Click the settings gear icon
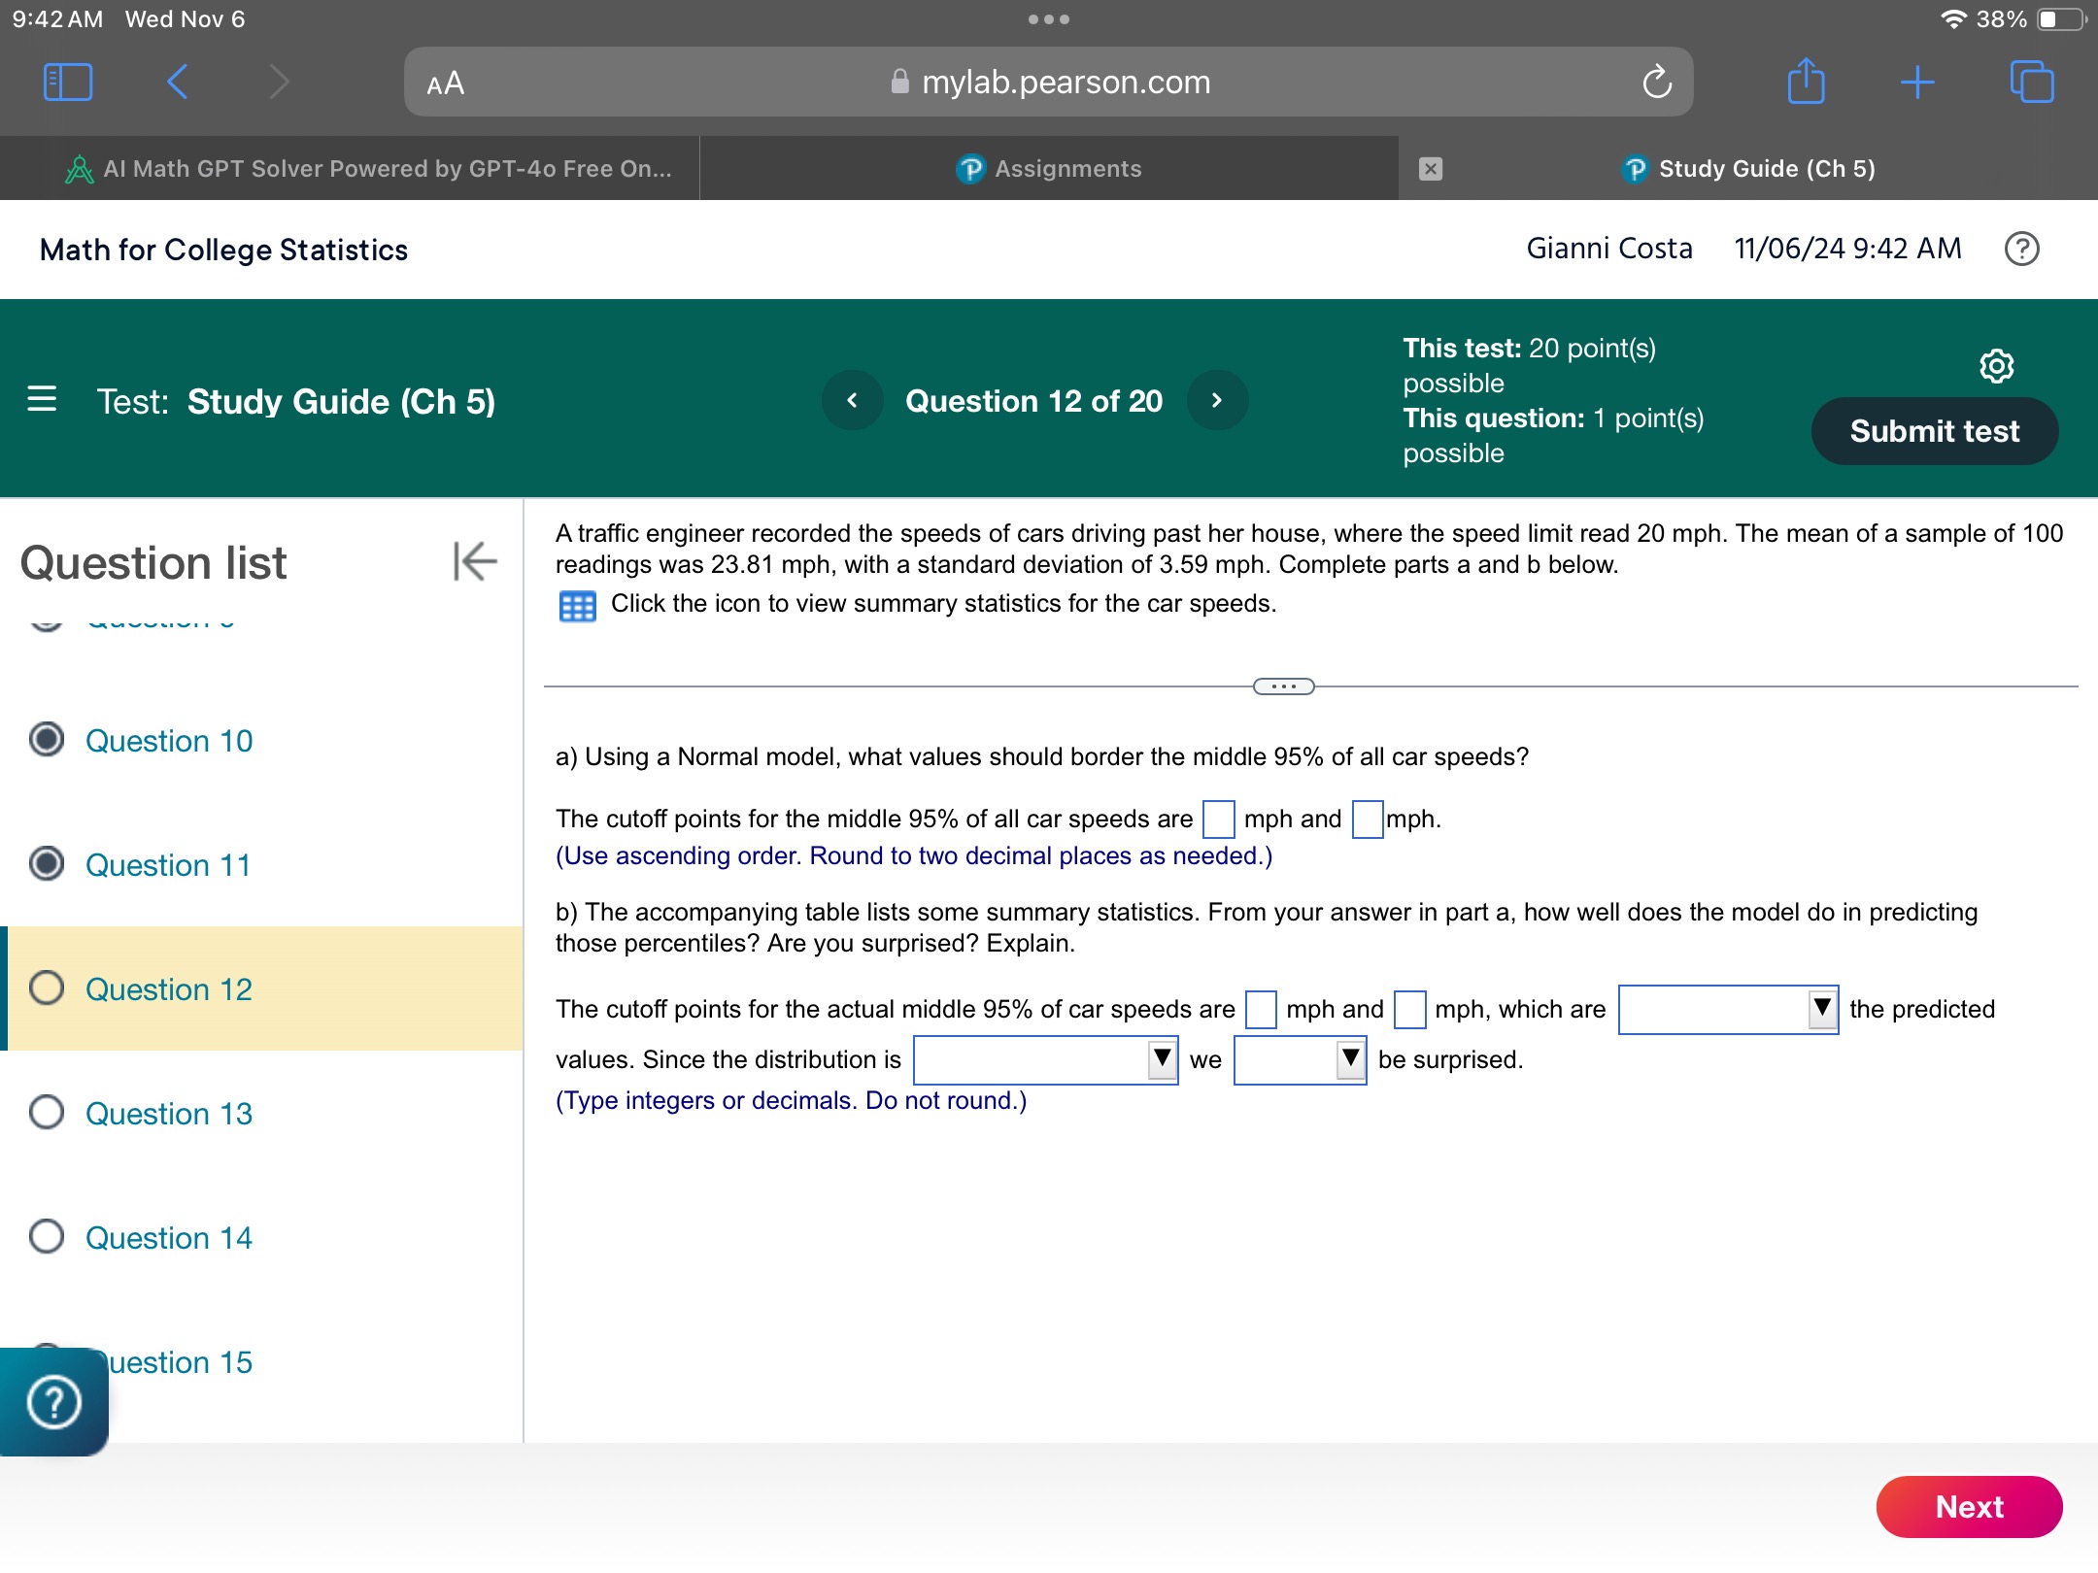 (x=1992, y=365)
